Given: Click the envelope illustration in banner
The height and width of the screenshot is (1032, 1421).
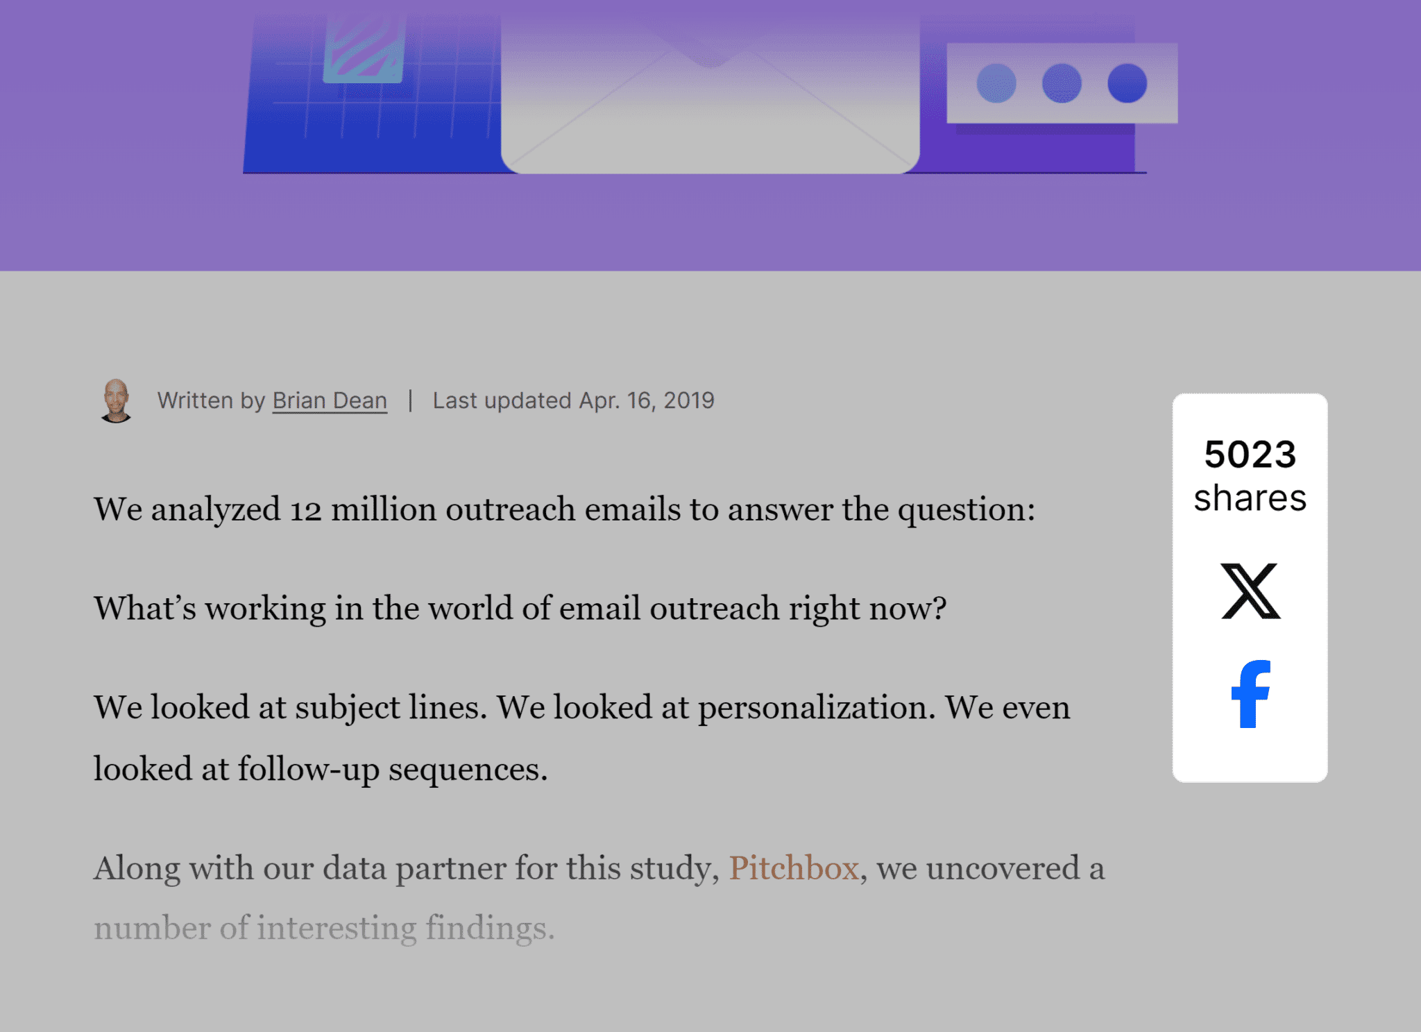Looking at the screenshot, I should (x=710, y=94).
